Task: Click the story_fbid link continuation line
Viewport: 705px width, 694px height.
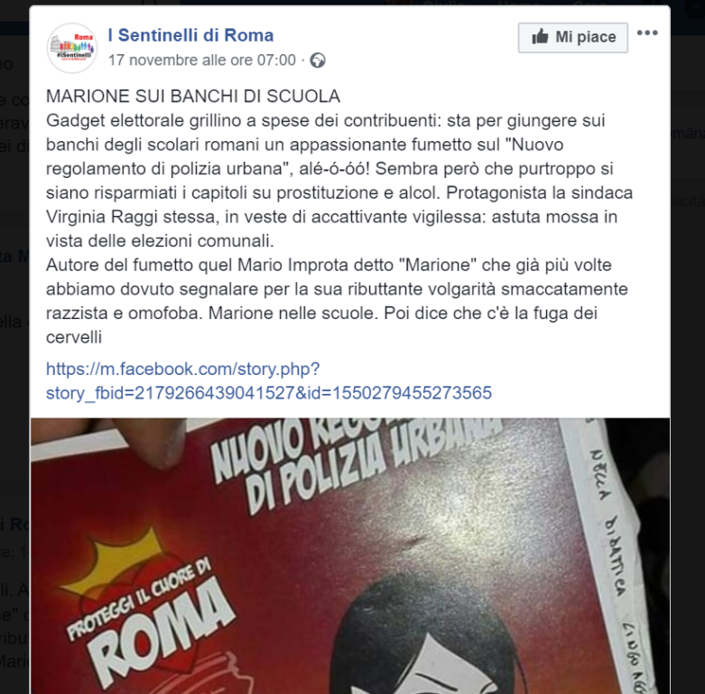Action: click(269, 393)
